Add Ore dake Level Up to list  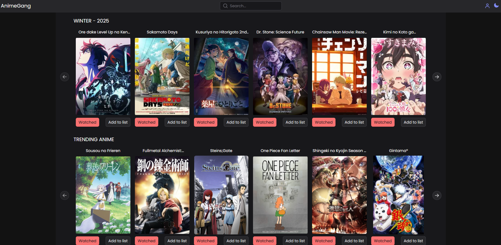118,122
